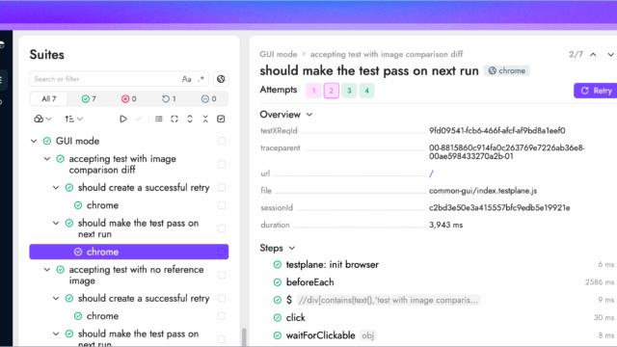Go to previous test with up chevron
This screenshot has width=617, height=347.
click(593, 55)
